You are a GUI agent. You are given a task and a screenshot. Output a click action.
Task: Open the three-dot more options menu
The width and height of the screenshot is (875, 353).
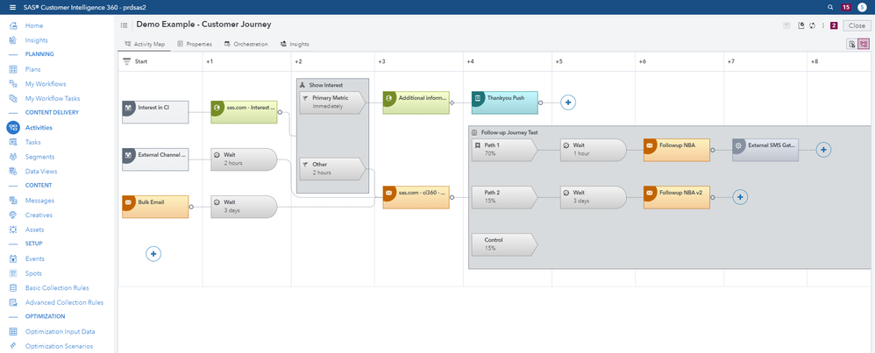pyautogui.click(x=822, y=25)
